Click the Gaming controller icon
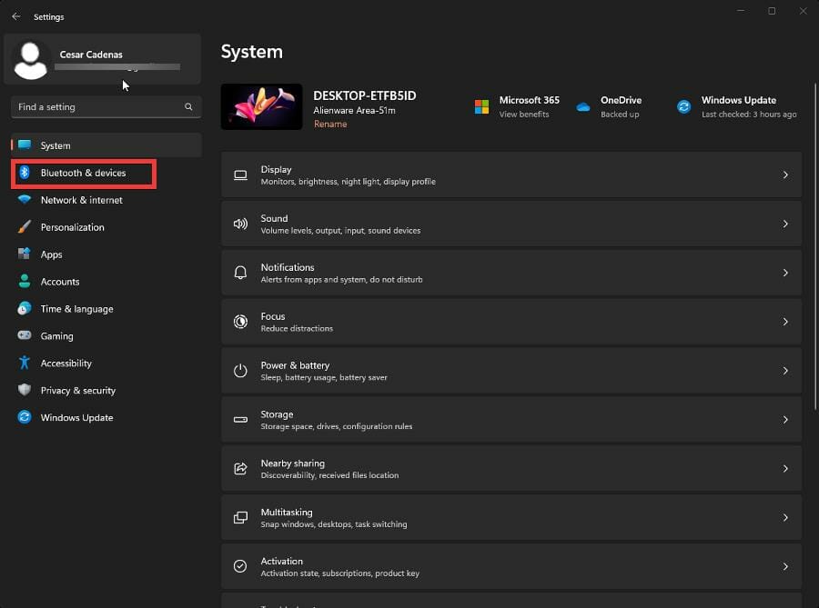This screenshot has width=819, height=608. pos(25,336)
